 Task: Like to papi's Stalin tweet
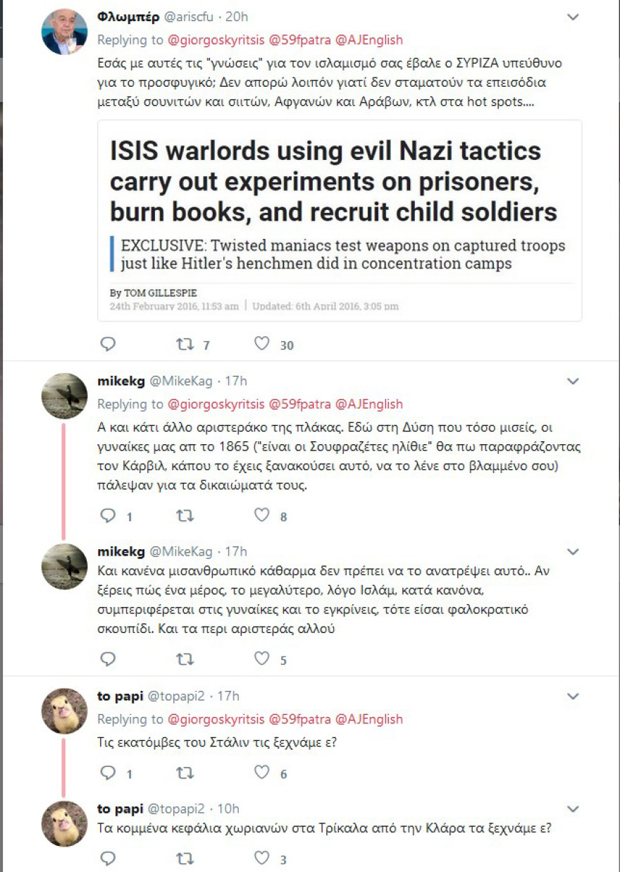[262, 773]
